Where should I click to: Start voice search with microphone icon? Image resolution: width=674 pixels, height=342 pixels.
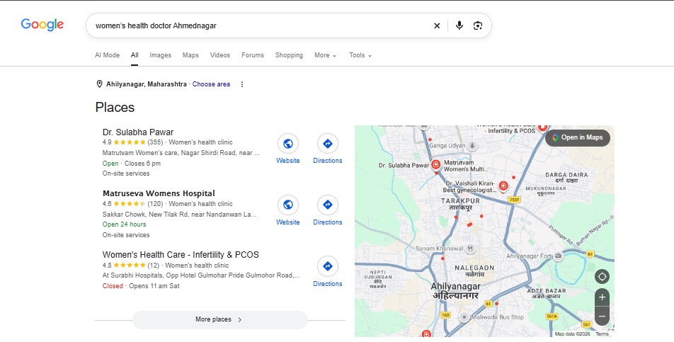(459, 25)
